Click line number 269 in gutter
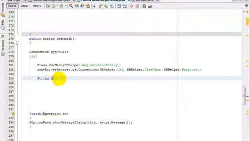The width and height of the screenshot is (250, 141). 11,12
